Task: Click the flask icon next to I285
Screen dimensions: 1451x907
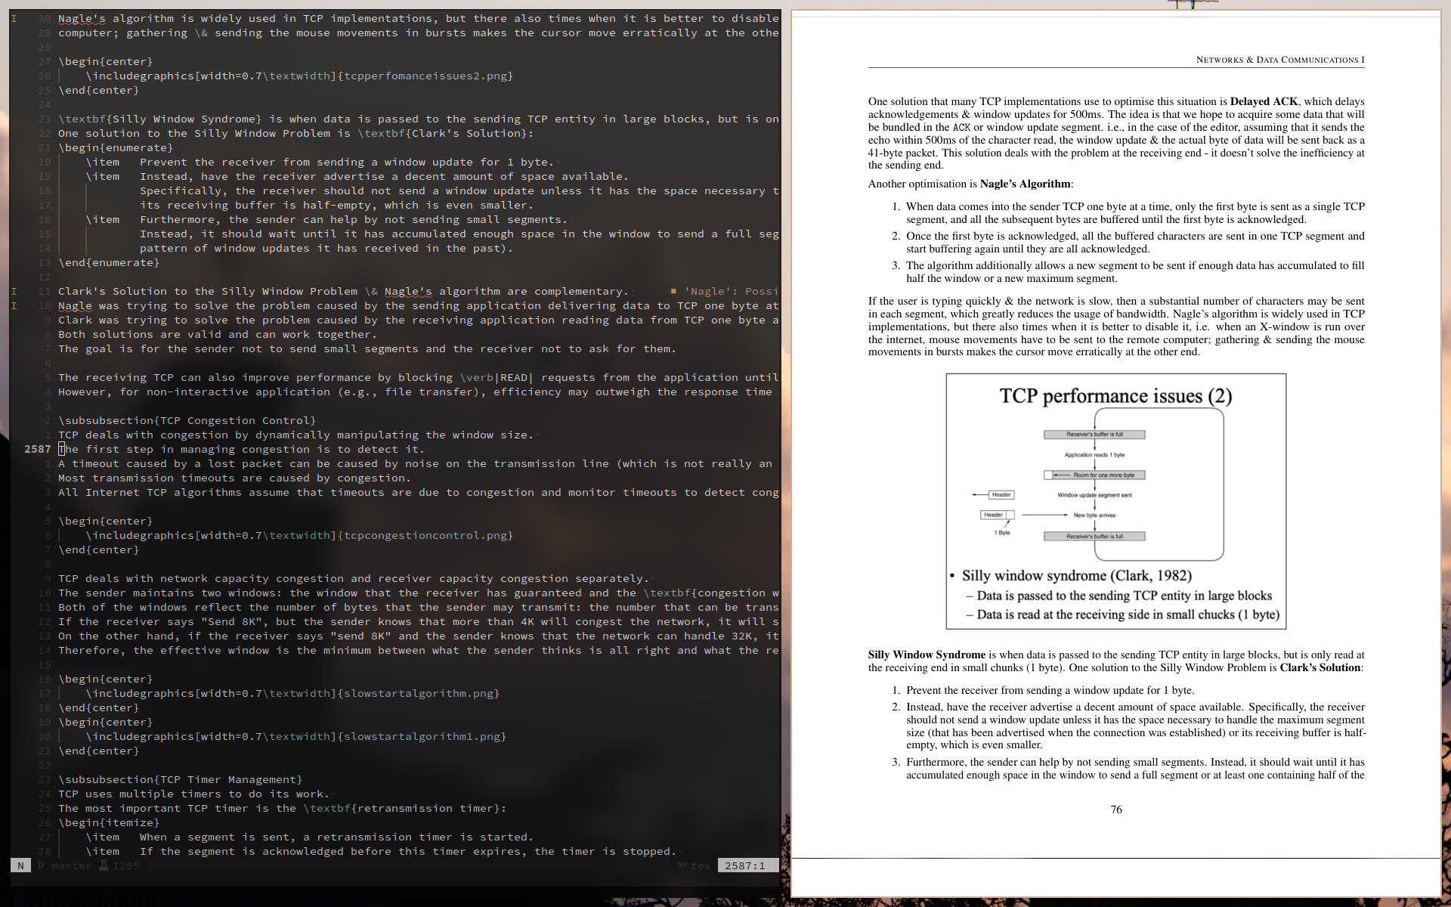Action: pos(104,865)
